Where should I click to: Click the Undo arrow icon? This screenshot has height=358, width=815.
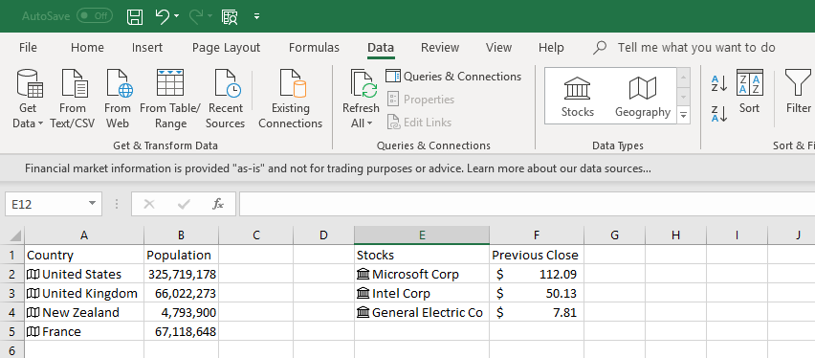[x=163, y=16]
